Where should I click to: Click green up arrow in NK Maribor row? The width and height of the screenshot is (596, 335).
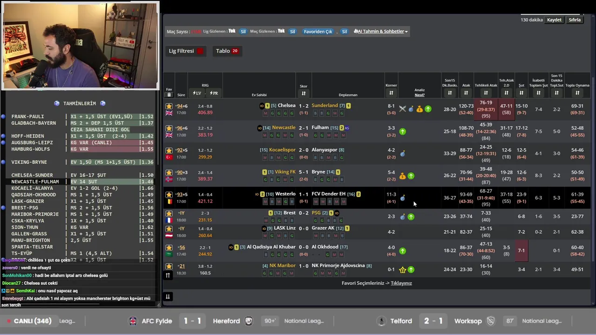[x=411, y=269]
